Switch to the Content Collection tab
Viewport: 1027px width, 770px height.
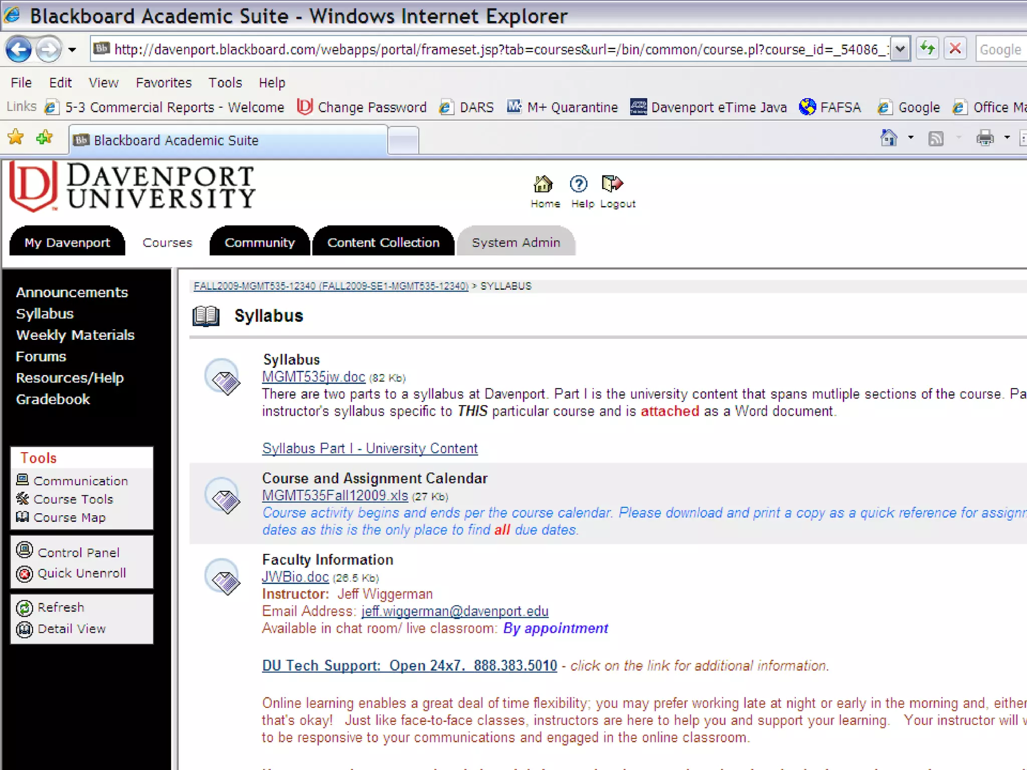(x=383, y=243)
